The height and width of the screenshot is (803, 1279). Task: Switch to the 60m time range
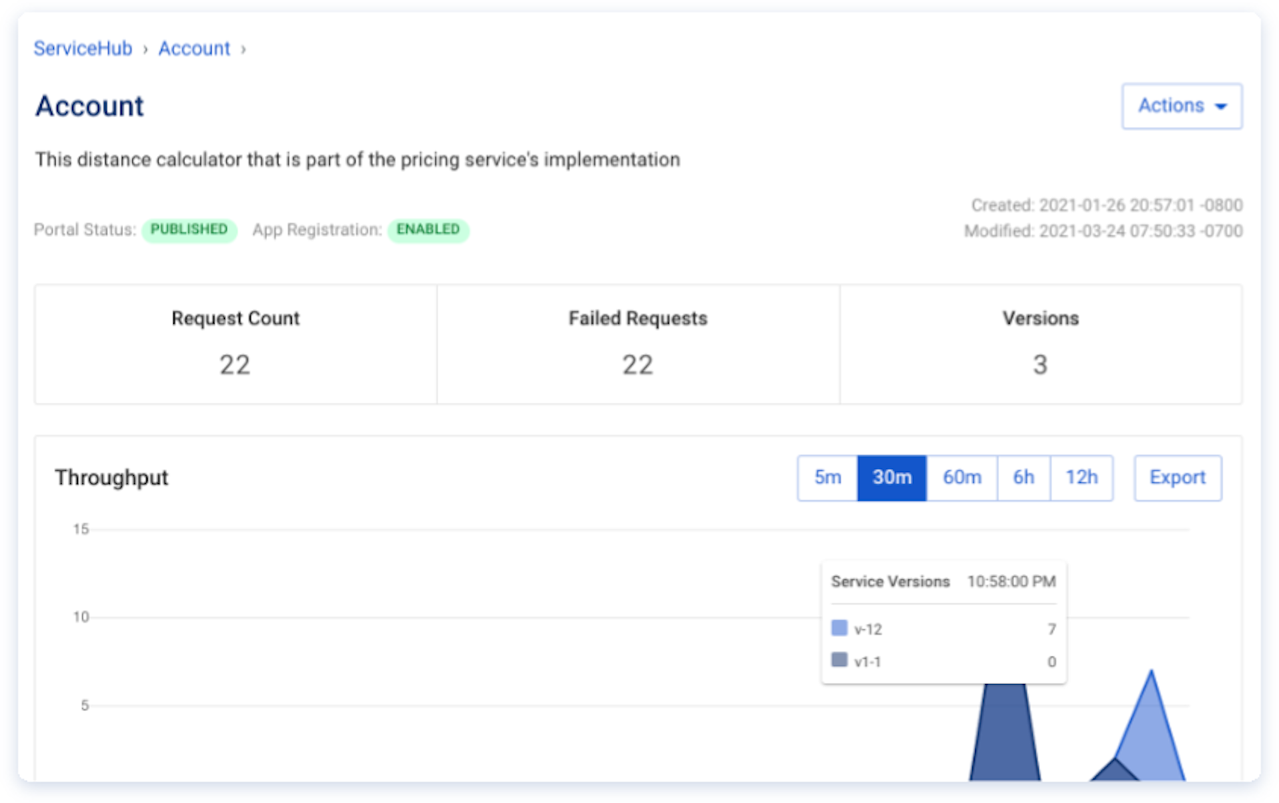[961, 477]
